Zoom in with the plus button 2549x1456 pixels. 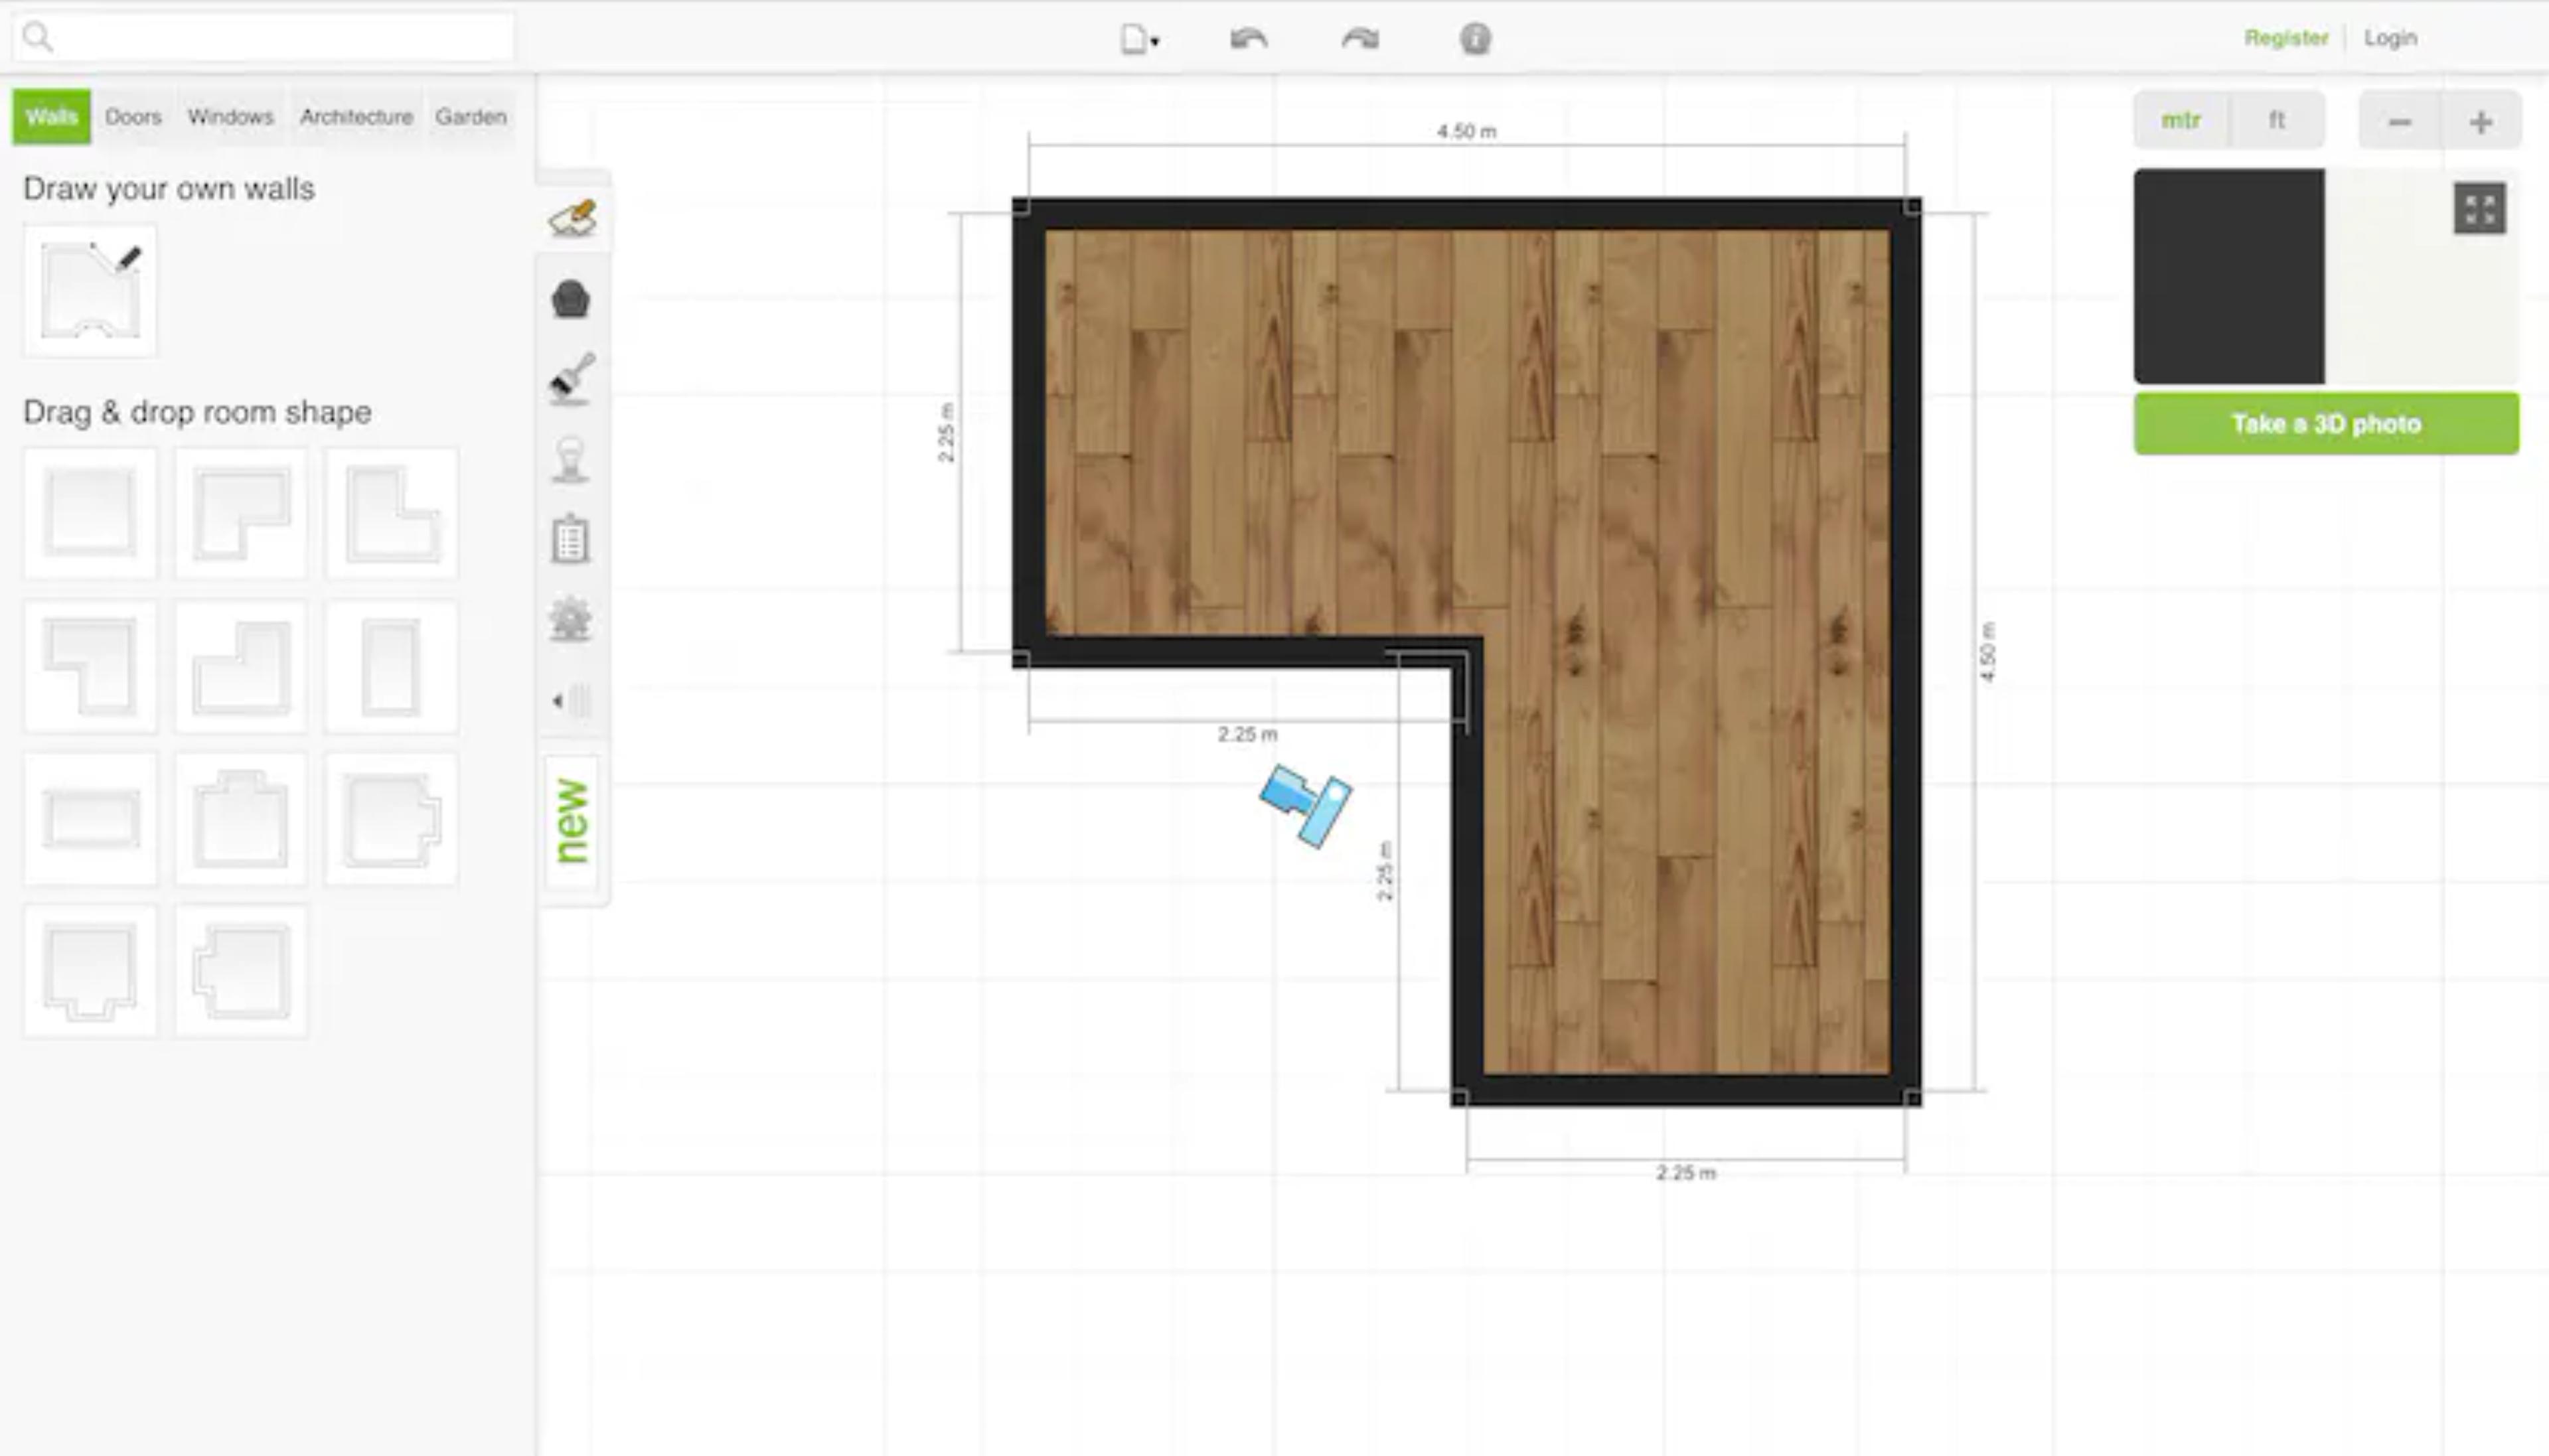2480,122
